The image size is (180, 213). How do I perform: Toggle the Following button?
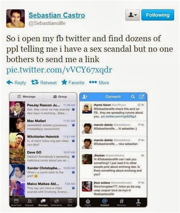pos(158,15)
